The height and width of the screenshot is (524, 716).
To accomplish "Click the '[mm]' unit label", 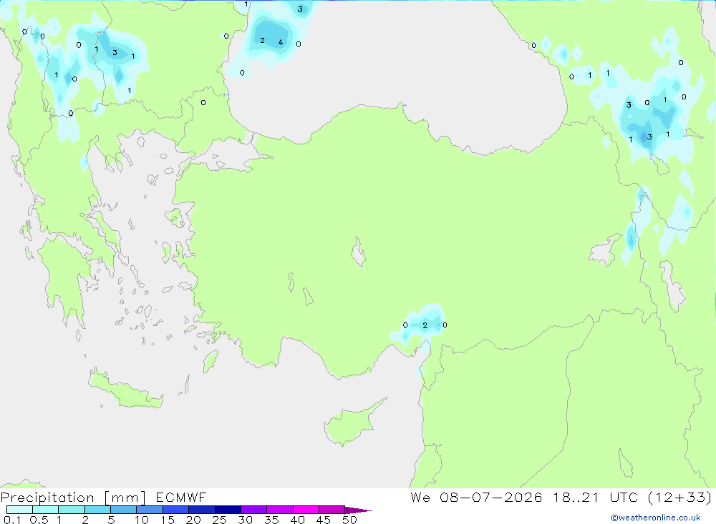I will coord(125,498).
